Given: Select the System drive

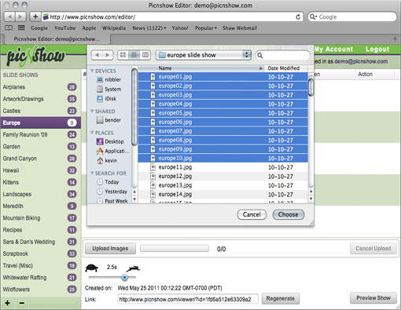Looking at the screenshot, I should pos(109,89).
